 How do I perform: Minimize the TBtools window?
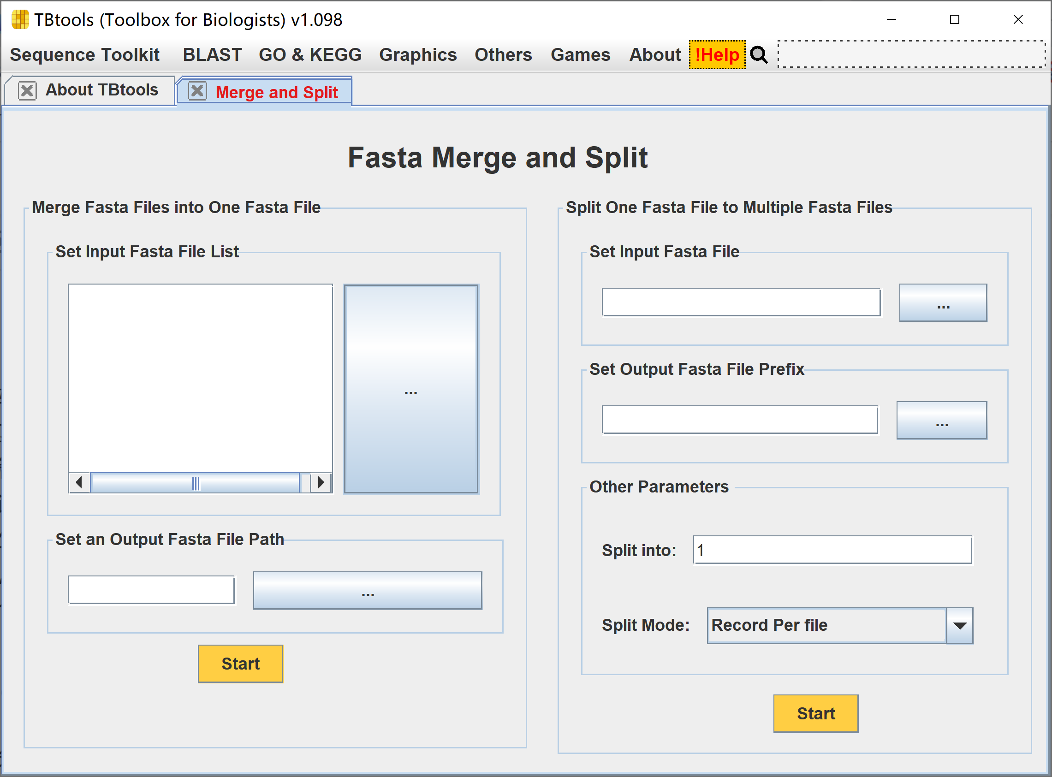(891, 19)
